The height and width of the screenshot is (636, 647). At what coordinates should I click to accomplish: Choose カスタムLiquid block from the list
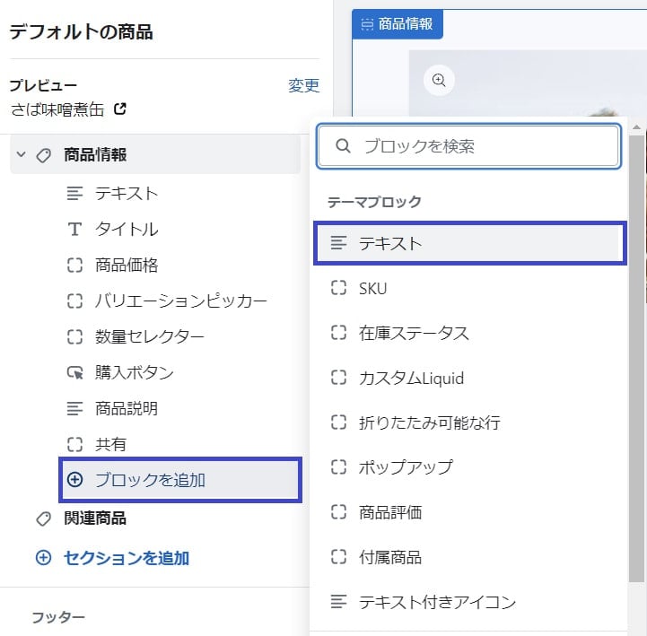(470, 378)
